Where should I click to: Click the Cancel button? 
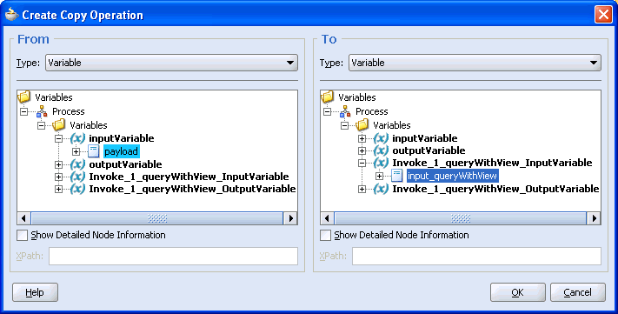tap(578, 292)
